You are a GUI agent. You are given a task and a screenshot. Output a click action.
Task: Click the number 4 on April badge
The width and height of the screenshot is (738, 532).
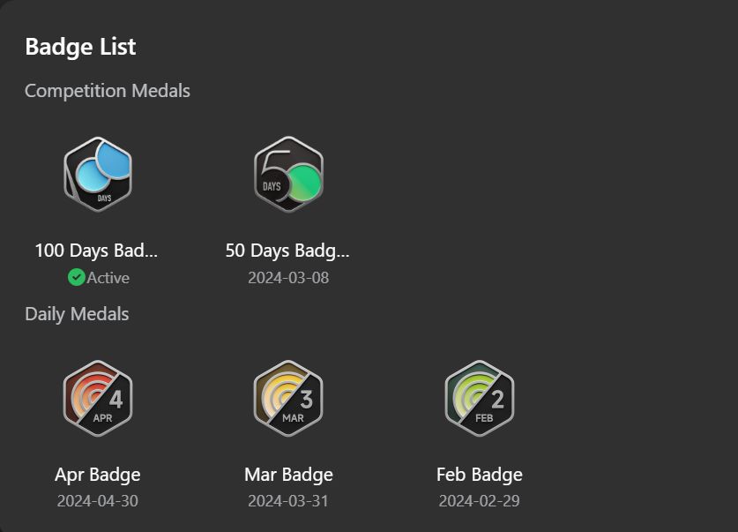(x=116, y=400)
